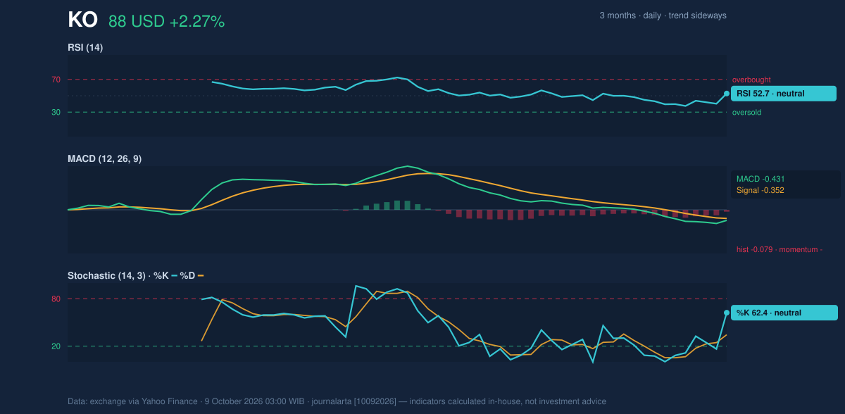The image size is (845, 414).
Task: Click the RSI (14) panel title
Action: [85, 48]
